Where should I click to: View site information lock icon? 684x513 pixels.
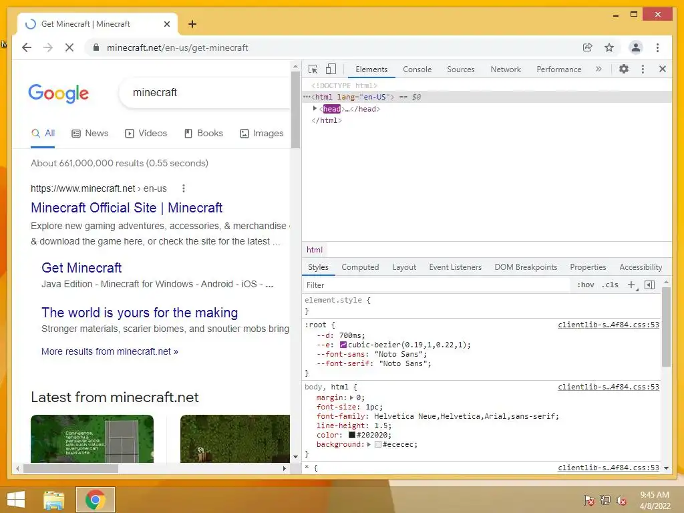(96, 47)
